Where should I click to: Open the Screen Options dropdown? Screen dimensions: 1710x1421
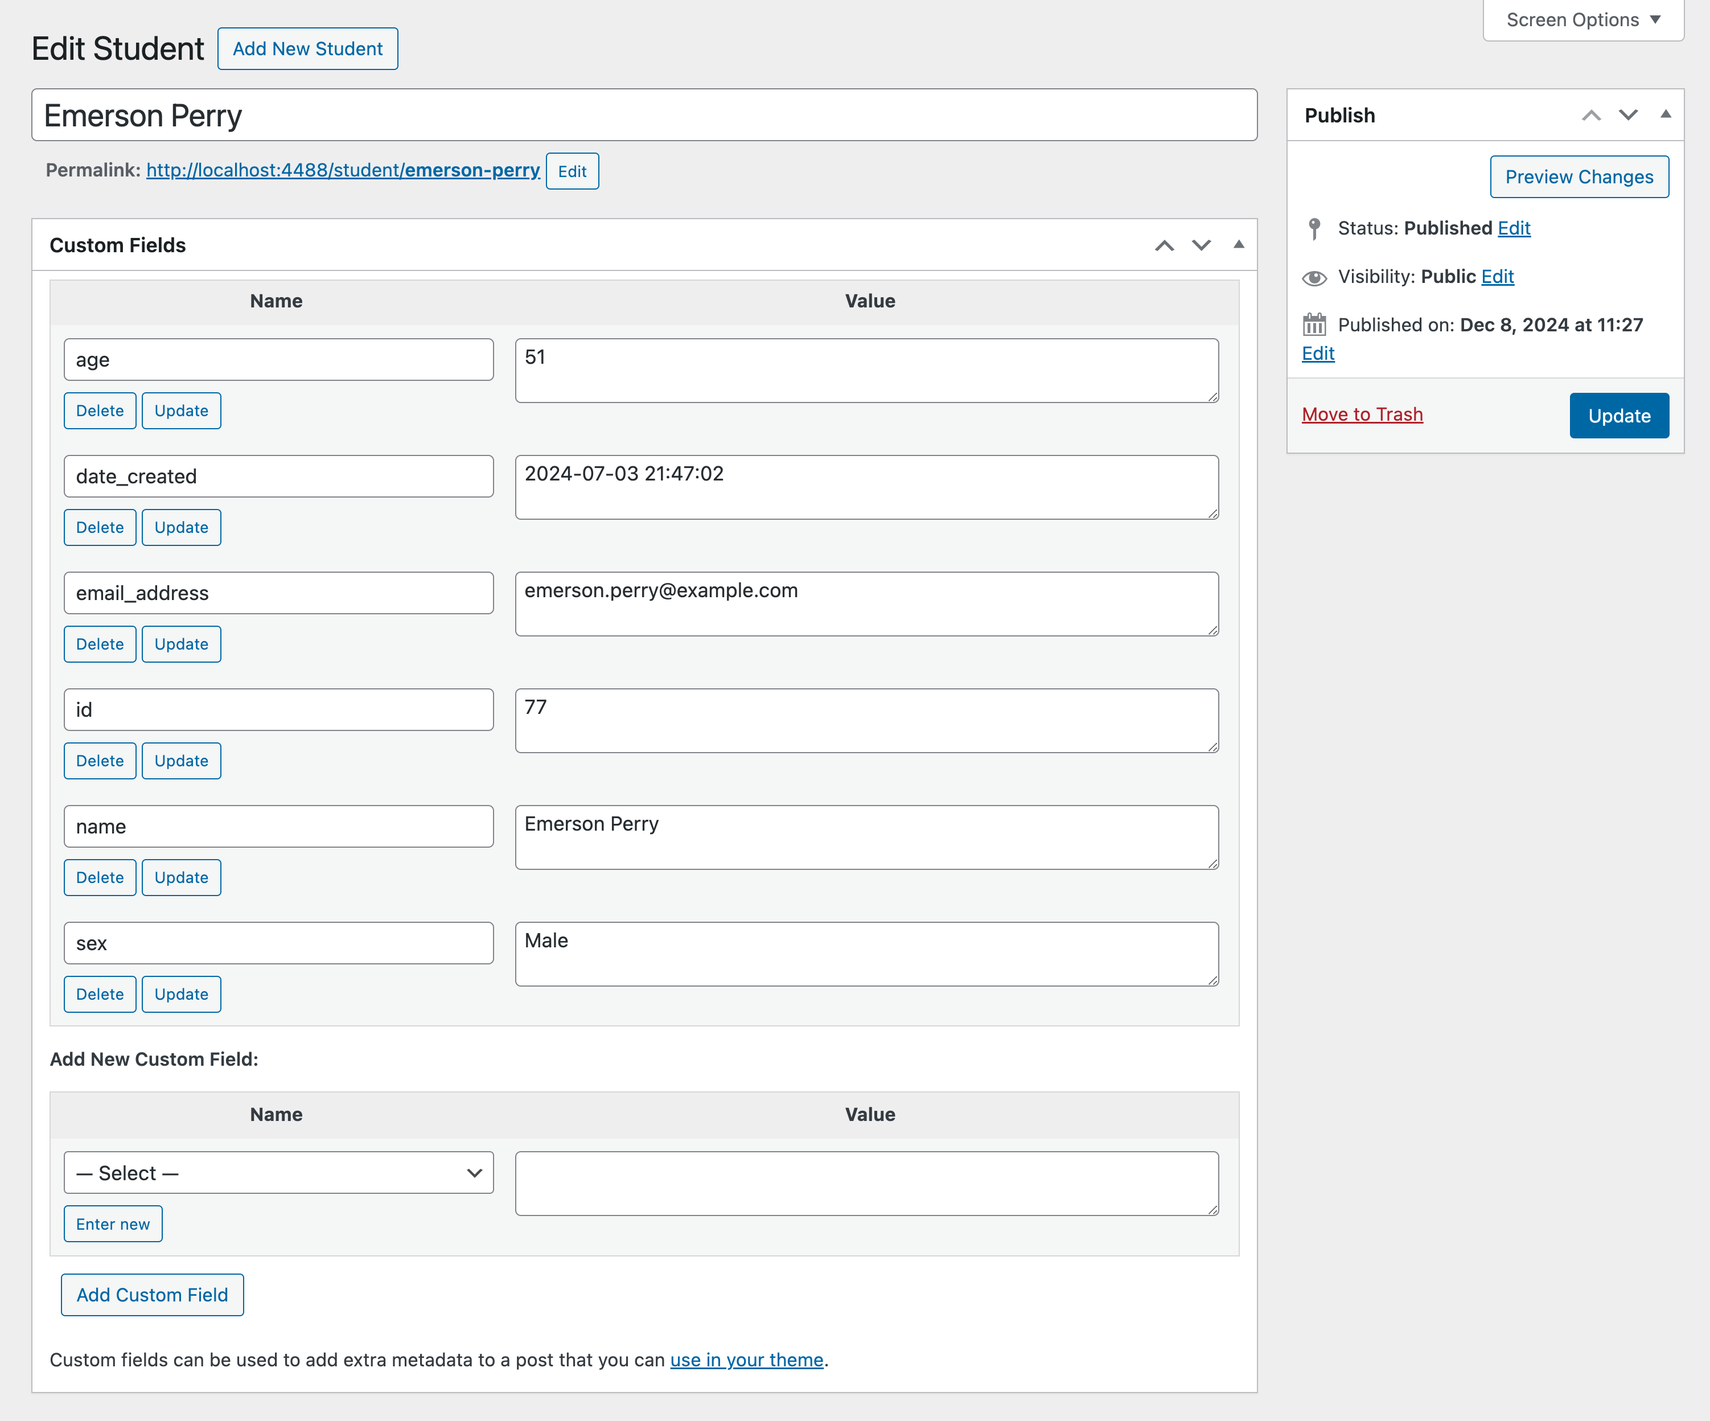click(x=1583, y=19)
